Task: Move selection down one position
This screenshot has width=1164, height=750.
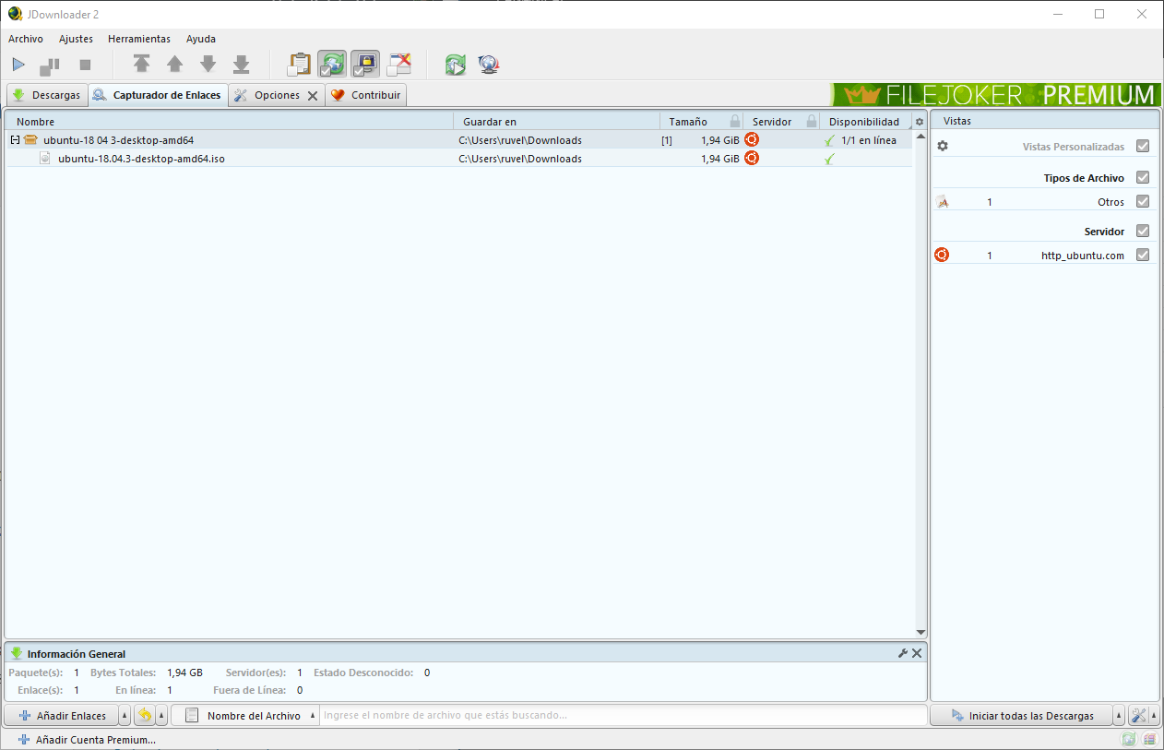Action: pos(208,64)
